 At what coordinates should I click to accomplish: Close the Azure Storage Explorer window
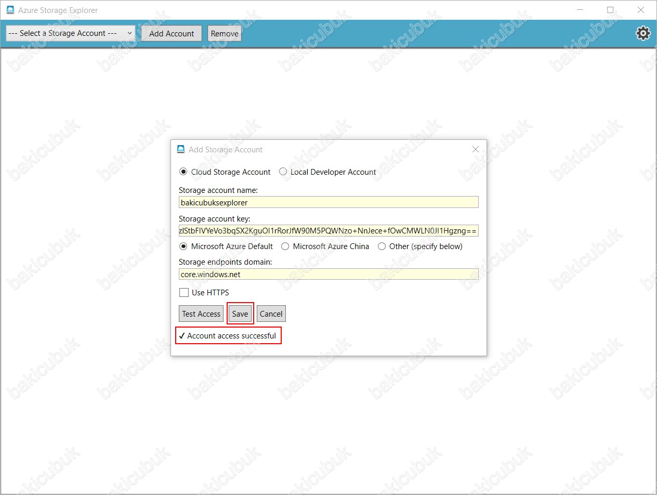point(641,10)
